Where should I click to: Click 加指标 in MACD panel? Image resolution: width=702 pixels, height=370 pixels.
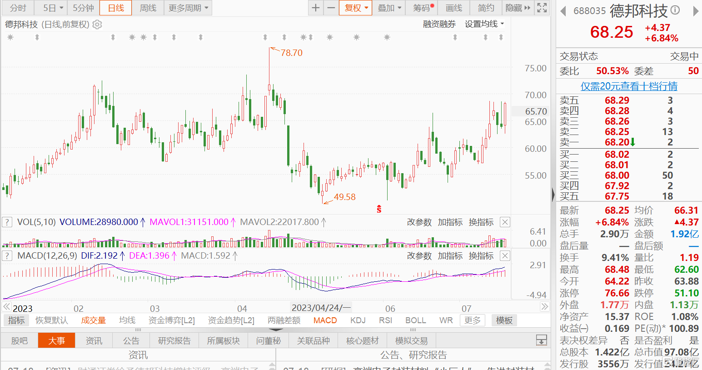coord(450,256)
